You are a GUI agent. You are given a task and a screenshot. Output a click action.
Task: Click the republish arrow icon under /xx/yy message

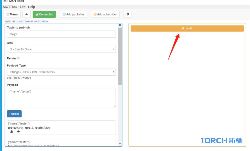[x=18, y=131]
